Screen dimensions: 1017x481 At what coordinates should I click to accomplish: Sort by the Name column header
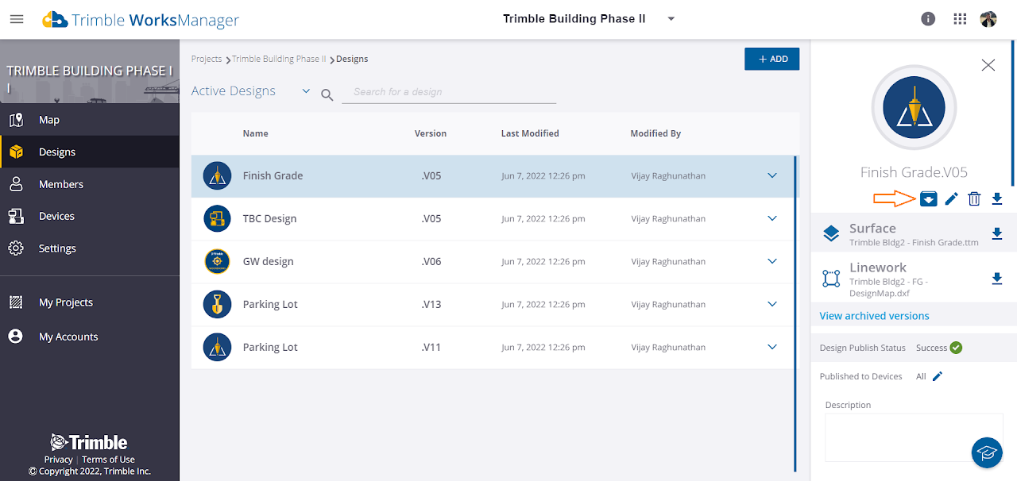(255, 133)
